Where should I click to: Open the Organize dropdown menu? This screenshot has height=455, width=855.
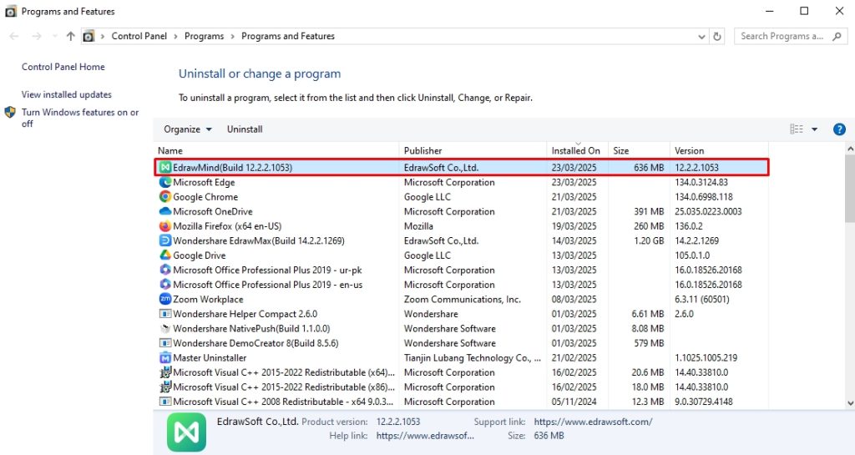[x=188, y=129]
